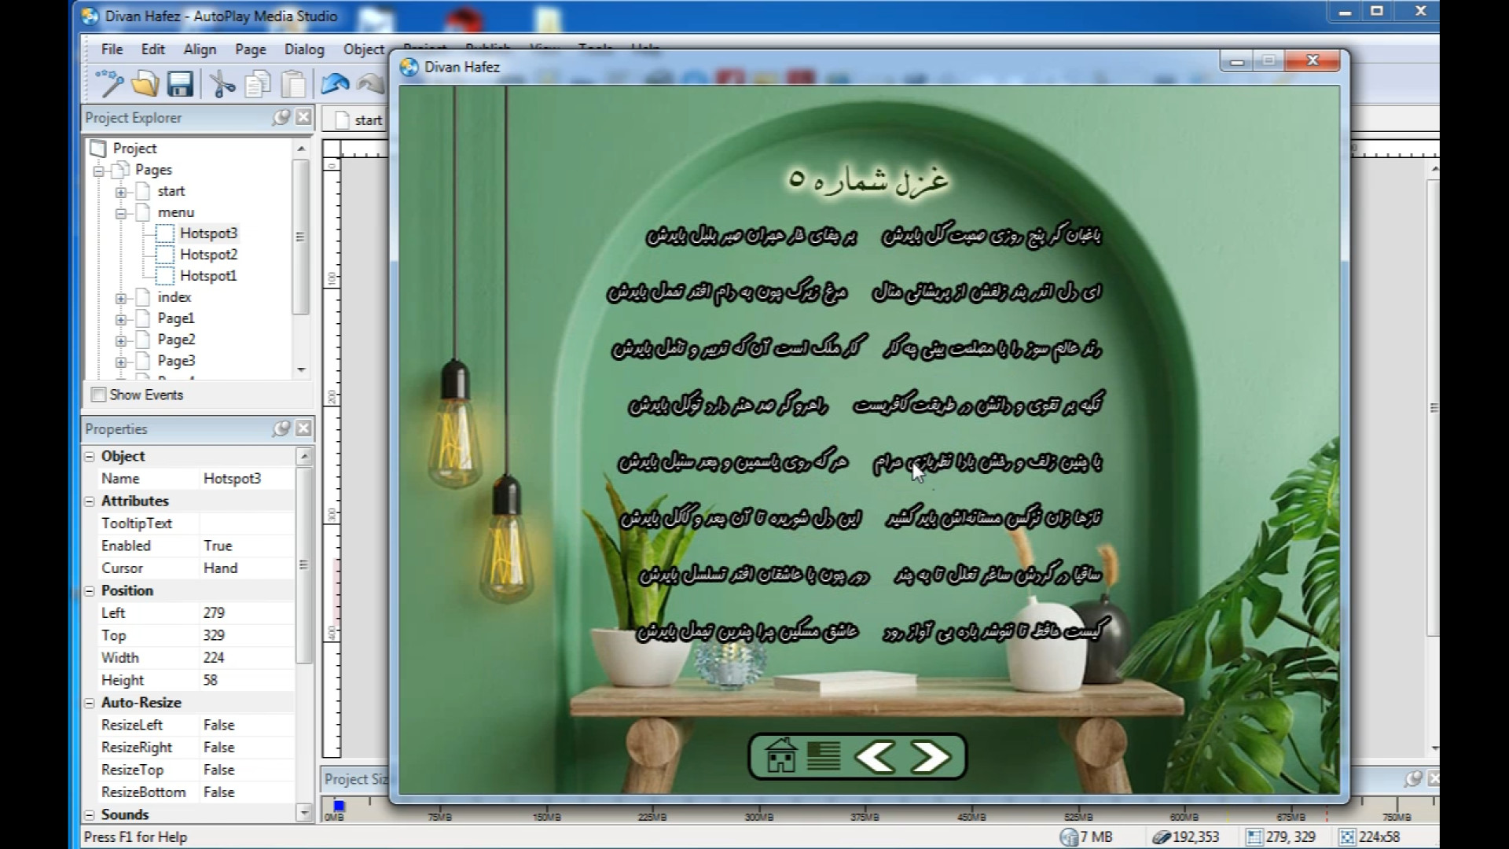Screen dimensions: 1509x849
Task: Click the Paste clipboard icon
Action: pyautogui.click(x=293, y=83)
